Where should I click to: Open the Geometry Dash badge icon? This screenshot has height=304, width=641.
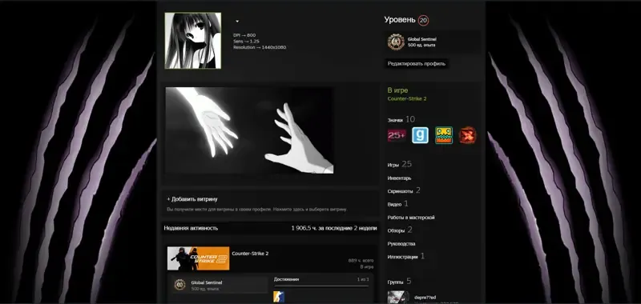pyautogui.click(x=444, y=135)
